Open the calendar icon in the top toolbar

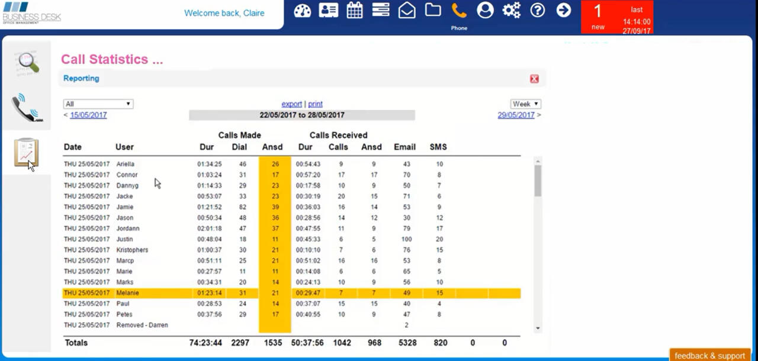pos(354,10)
